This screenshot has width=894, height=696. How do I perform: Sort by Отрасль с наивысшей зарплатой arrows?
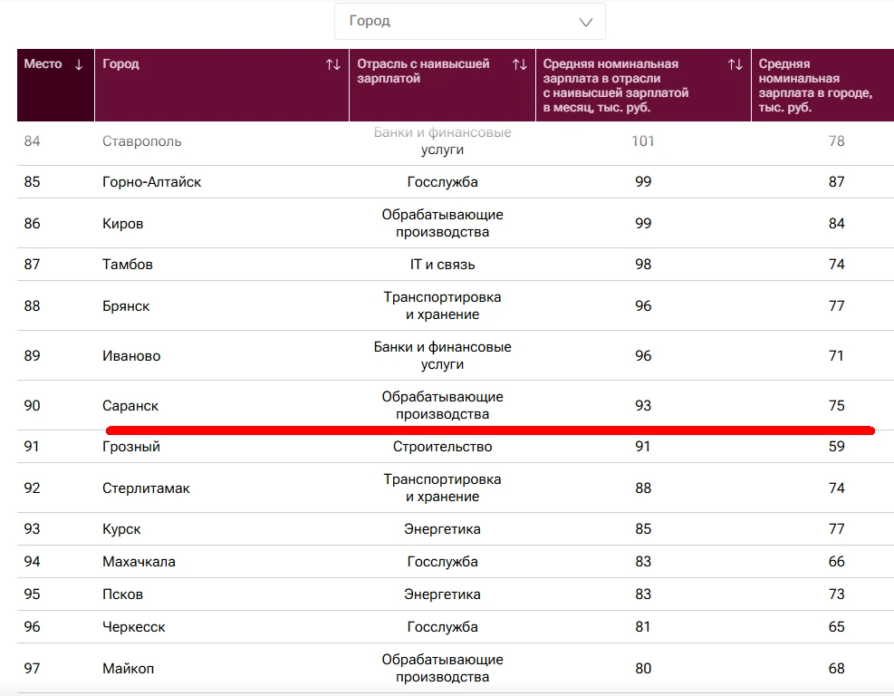coord(519,64)
